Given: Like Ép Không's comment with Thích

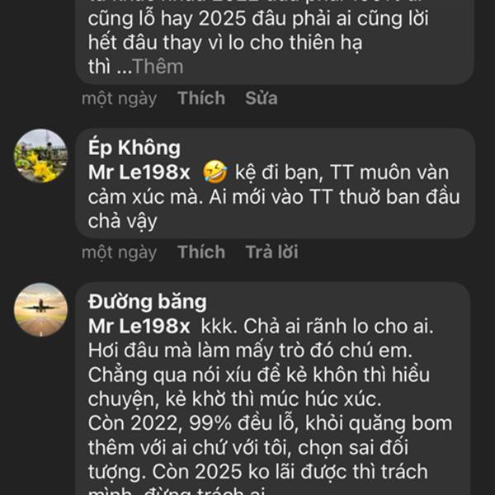Looking at the screenshot, I should (x=201, y=252).
